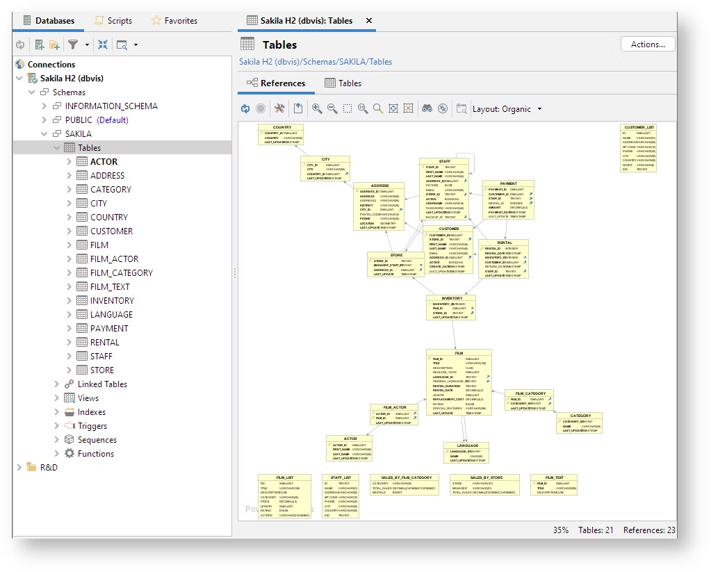
Task: Click the export graph icon
Action: coord(297,108)
